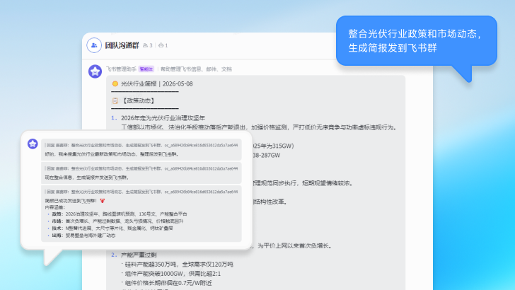Select item 2026年定为光伏行业治理攻坚年
This screenshot has width=515, height=290.
[x=163, y=118]
